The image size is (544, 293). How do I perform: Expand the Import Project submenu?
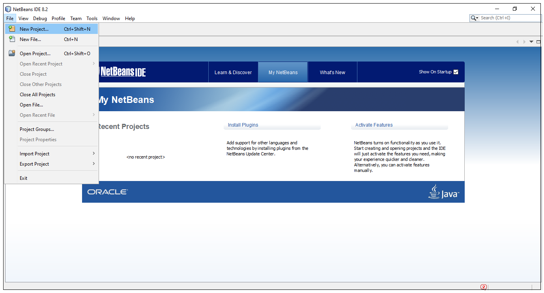pyautogui.click(x=51, y=153)
